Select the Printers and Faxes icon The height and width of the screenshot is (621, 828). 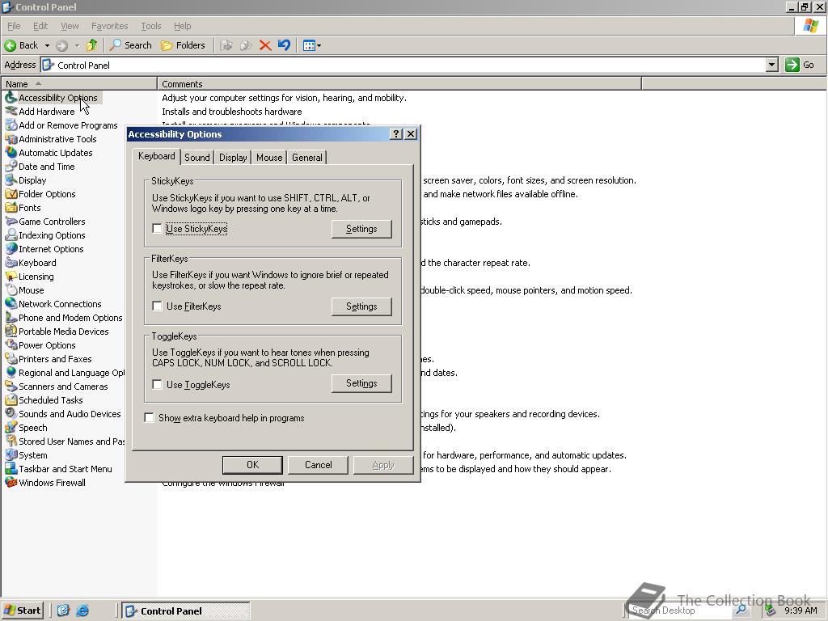[x=11, y=358]
